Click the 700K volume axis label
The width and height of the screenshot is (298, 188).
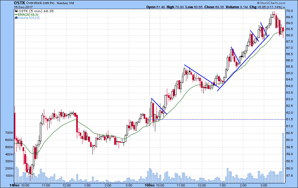(9, 133)
